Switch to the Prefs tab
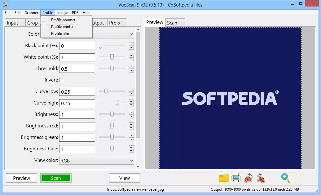 click(x=117, y=23)
